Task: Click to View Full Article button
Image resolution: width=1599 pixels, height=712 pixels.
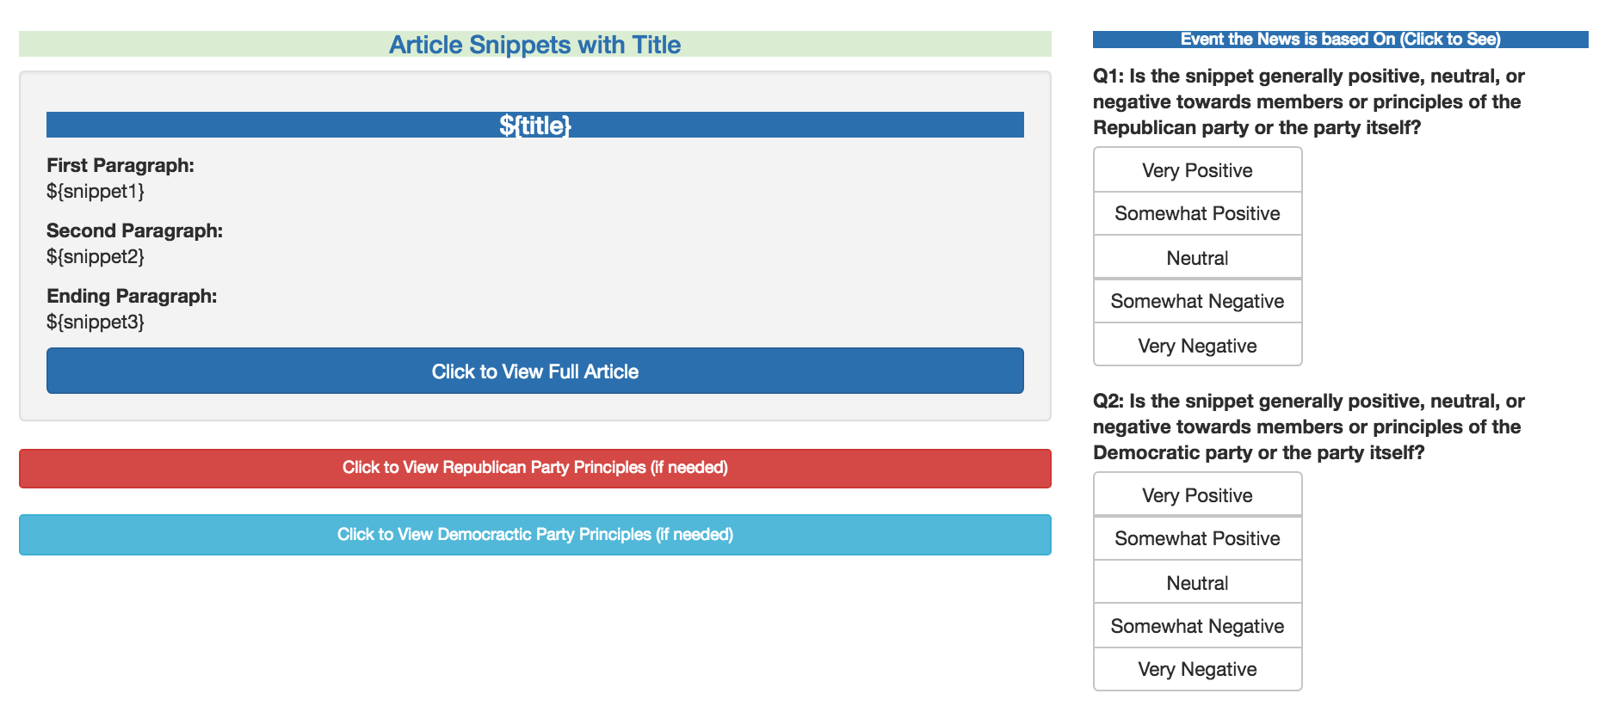Action: tap(534, 371)
